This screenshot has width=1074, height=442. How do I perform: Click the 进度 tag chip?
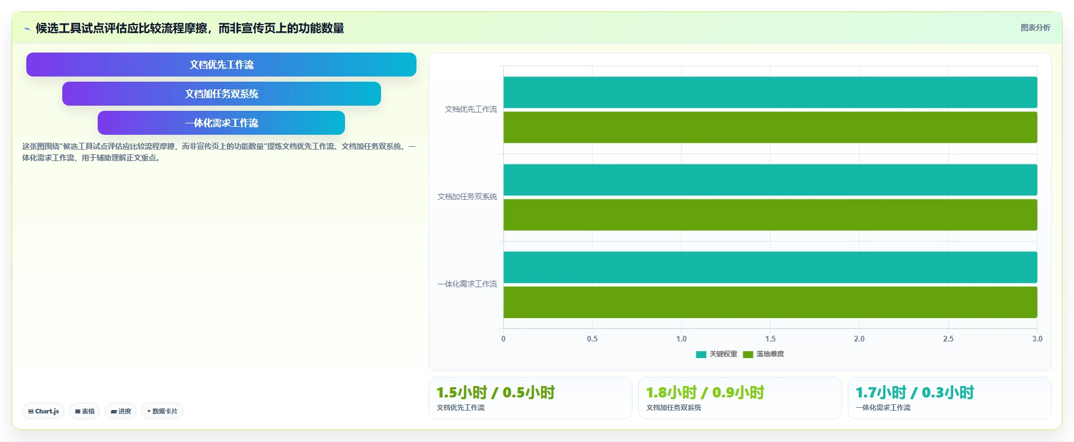pos(121,411)
